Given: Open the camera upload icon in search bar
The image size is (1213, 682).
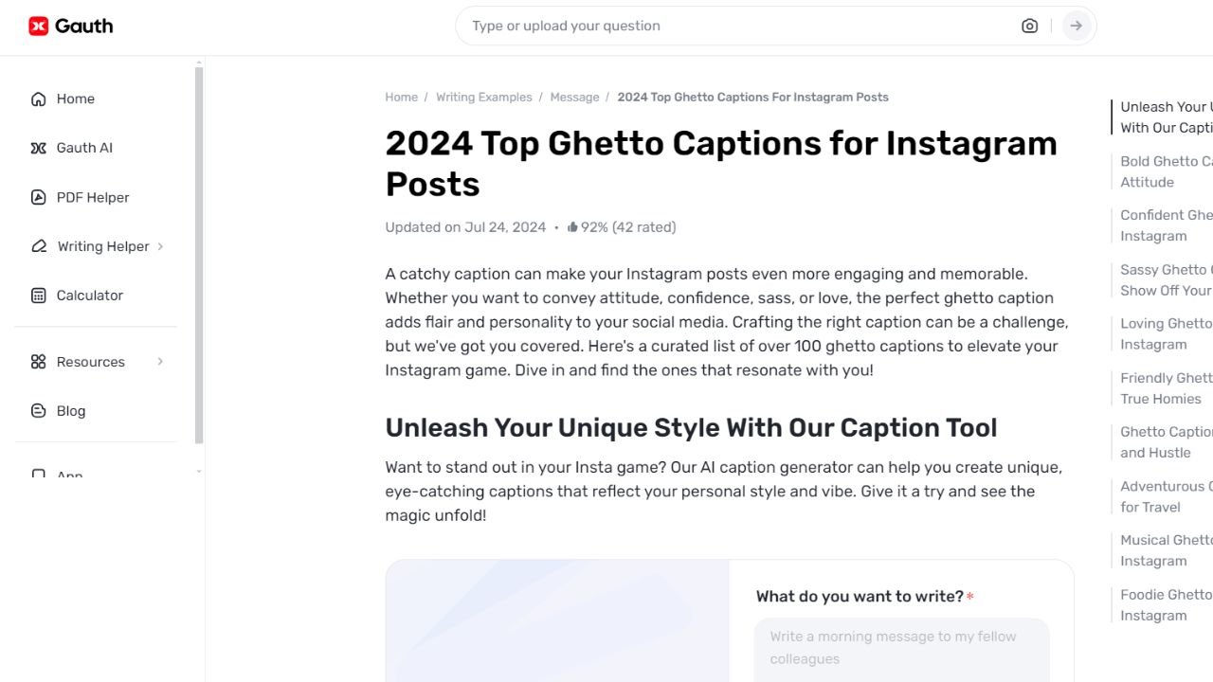Looking at the screenshot, I should [x=1029, y=26].
